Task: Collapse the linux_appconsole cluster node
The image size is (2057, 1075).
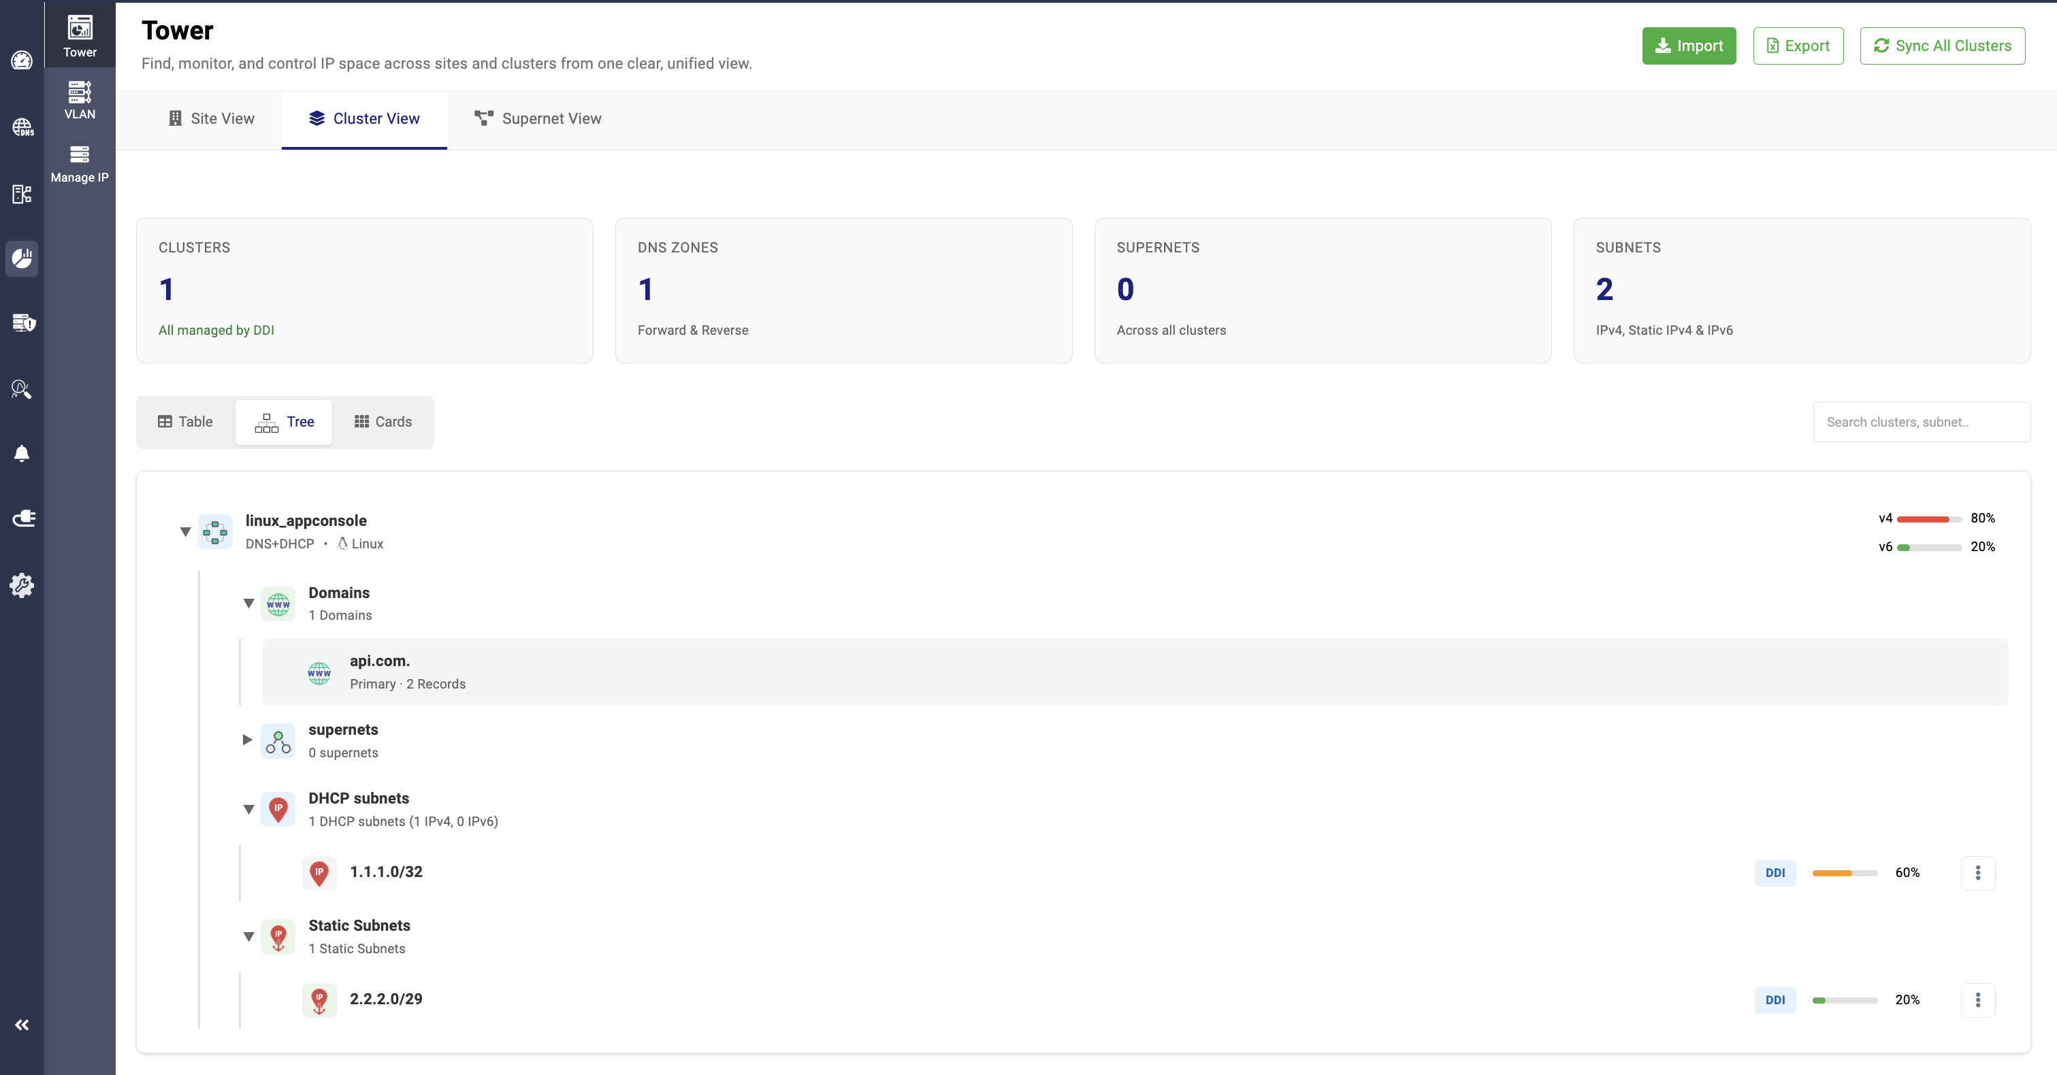Action: click(185, 531)
